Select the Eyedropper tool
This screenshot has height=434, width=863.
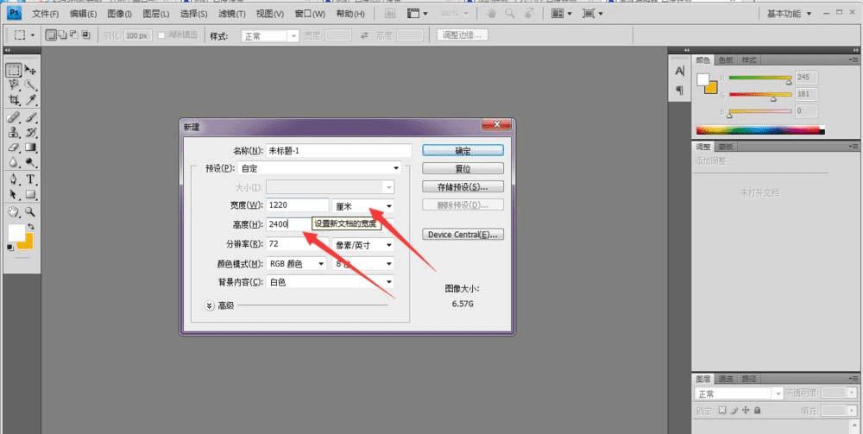coord(30,100)
